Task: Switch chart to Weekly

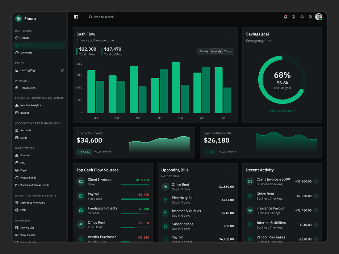Action: pos(204,51)
